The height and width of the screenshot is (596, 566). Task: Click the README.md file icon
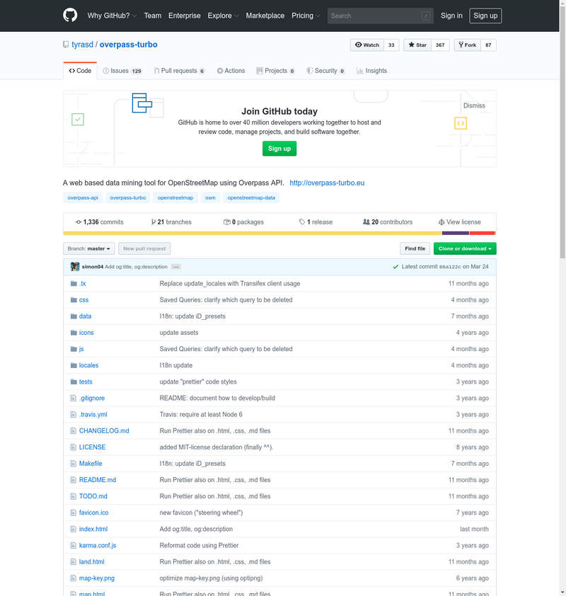point(74,480)
